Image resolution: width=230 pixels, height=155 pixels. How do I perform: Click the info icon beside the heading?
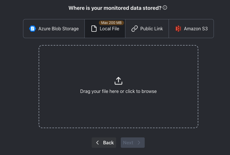pyautogui.click(x=165, y=8)
